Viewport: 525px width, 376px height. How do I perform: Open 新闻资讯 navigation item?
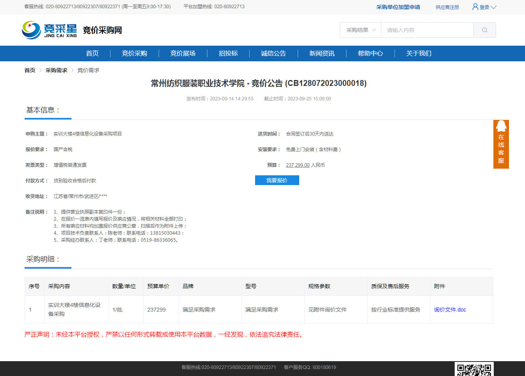(322, 53)
